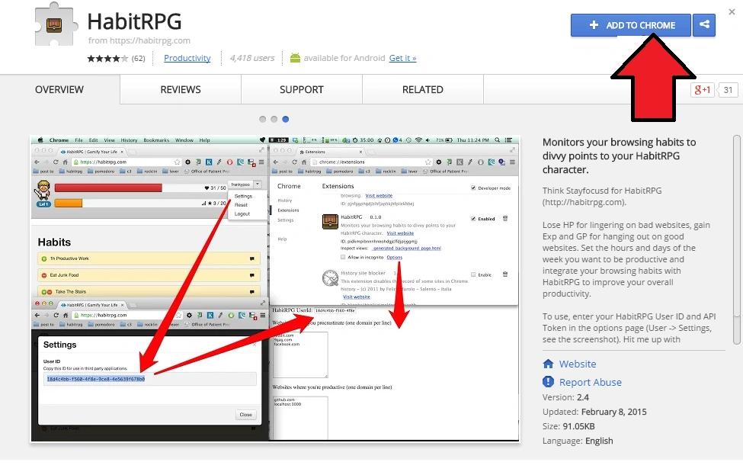The width and height of the screenshot is (743, 475).
Task: Click the '4,418 users' text
Action: [252, 58]
